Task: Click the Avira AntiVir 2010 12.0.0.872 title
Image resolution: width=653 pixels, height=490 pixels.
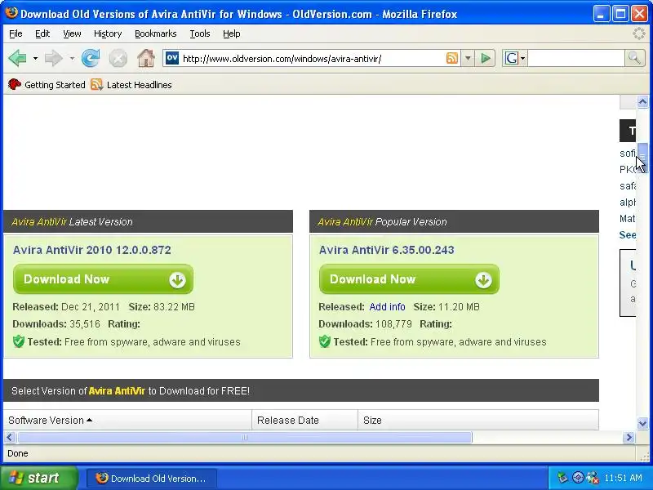Action: pos(92,250)
